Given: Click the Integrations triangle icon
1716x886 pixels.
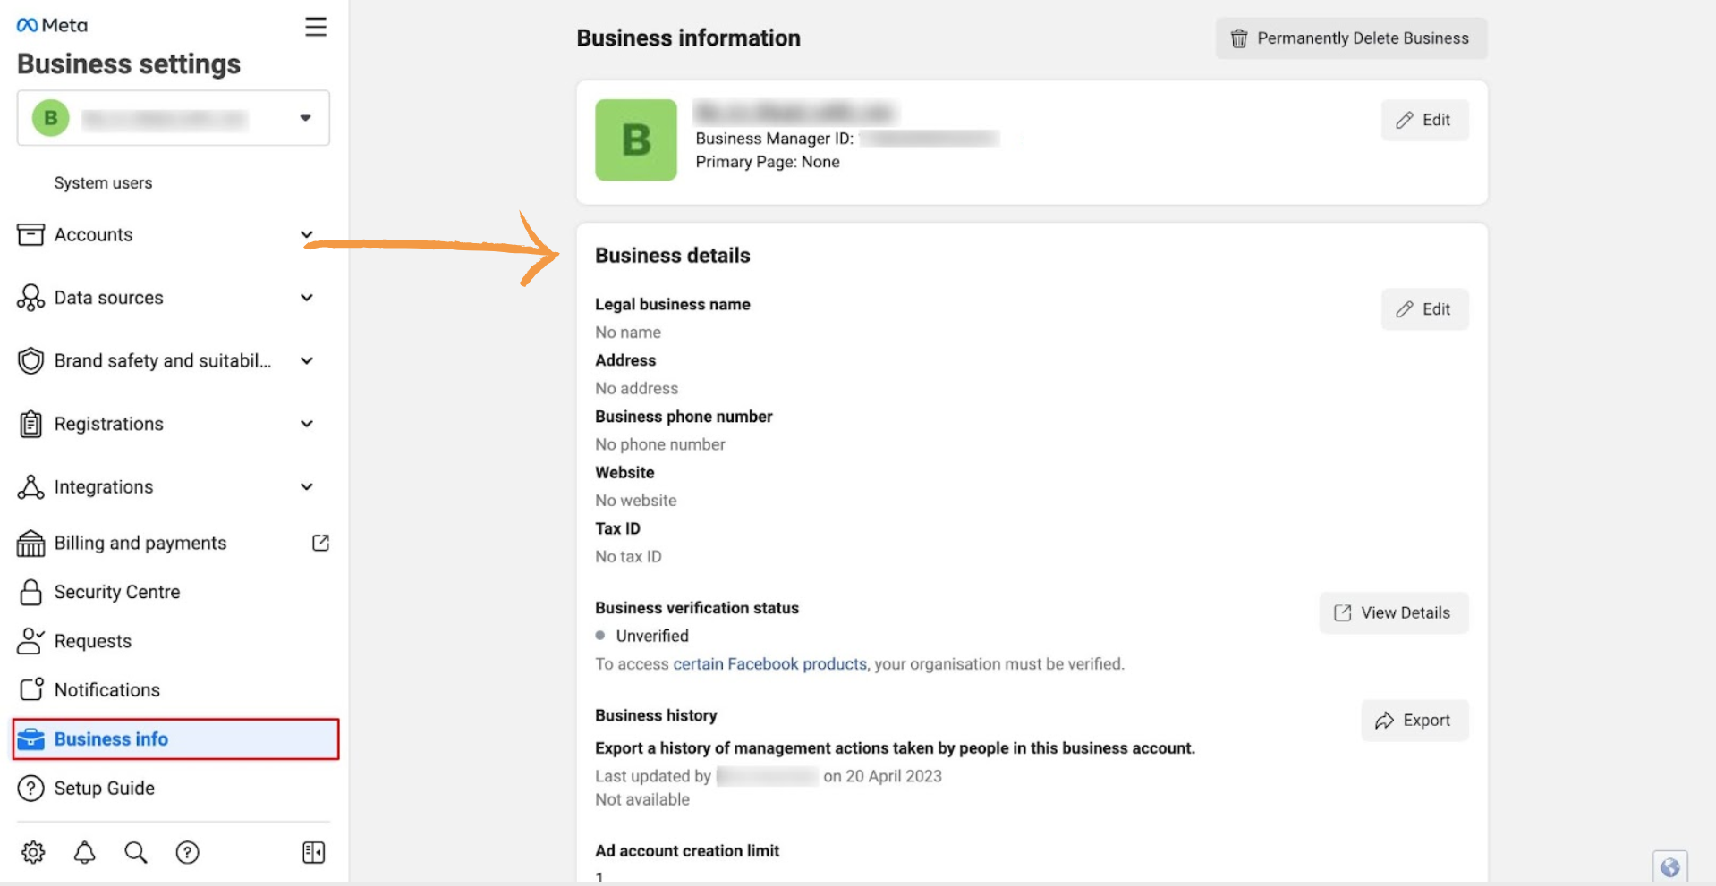Looking at the screenshot, I should point(30,487).
